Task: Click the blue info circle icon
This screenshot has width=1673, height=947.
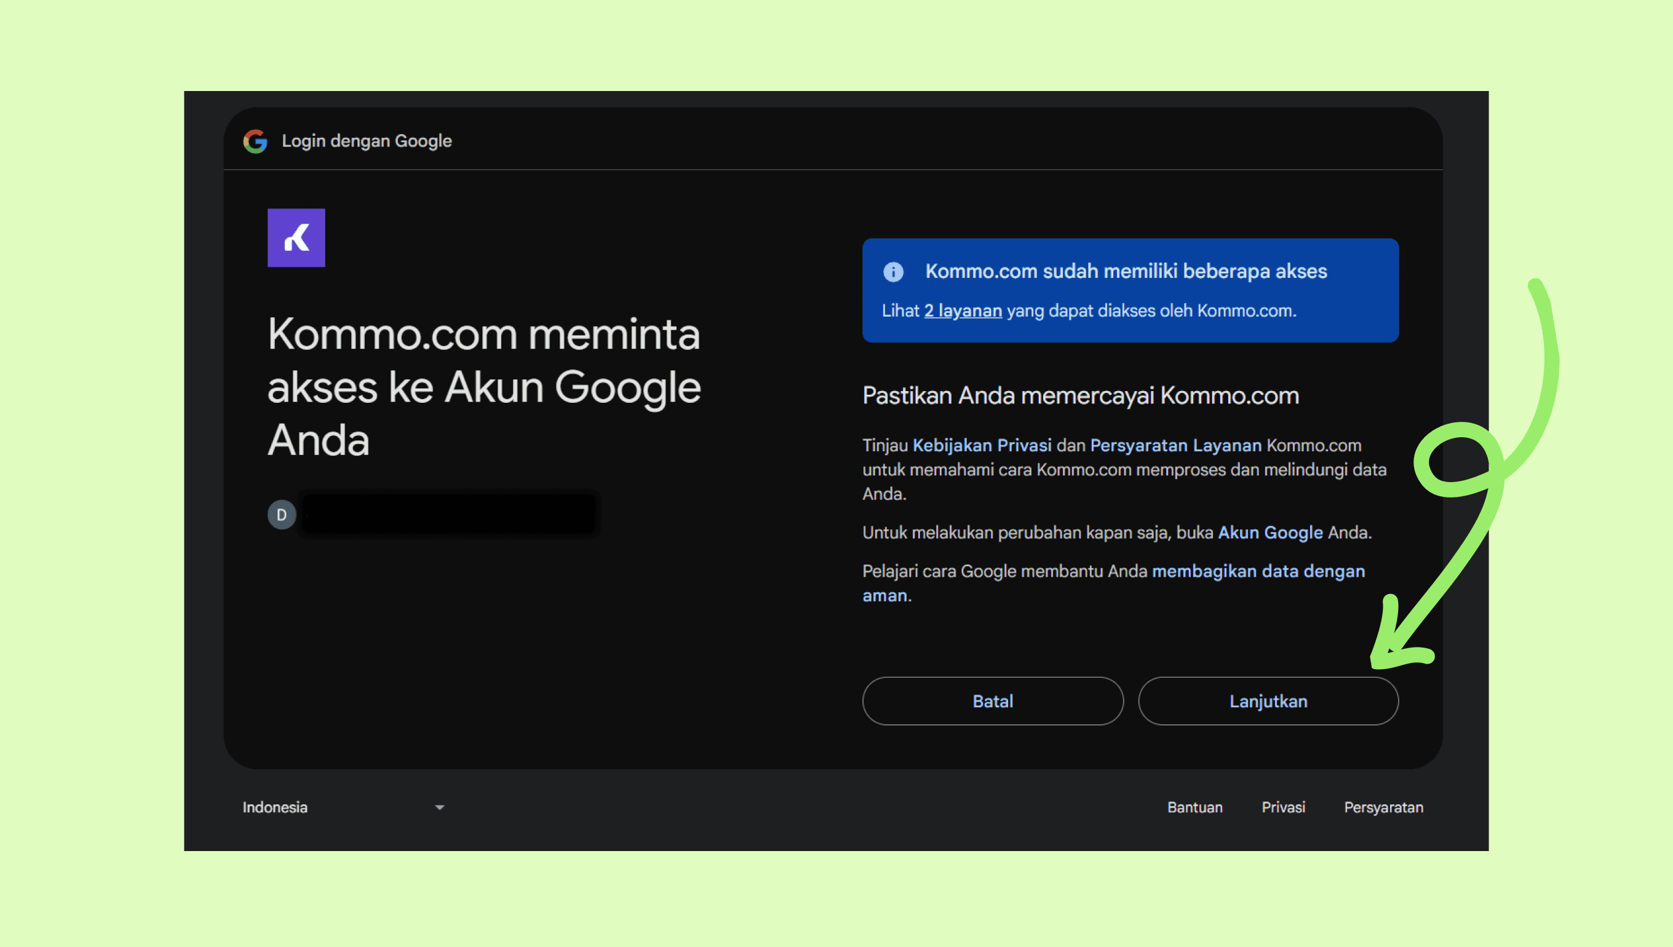Action: tap(893, 272)
